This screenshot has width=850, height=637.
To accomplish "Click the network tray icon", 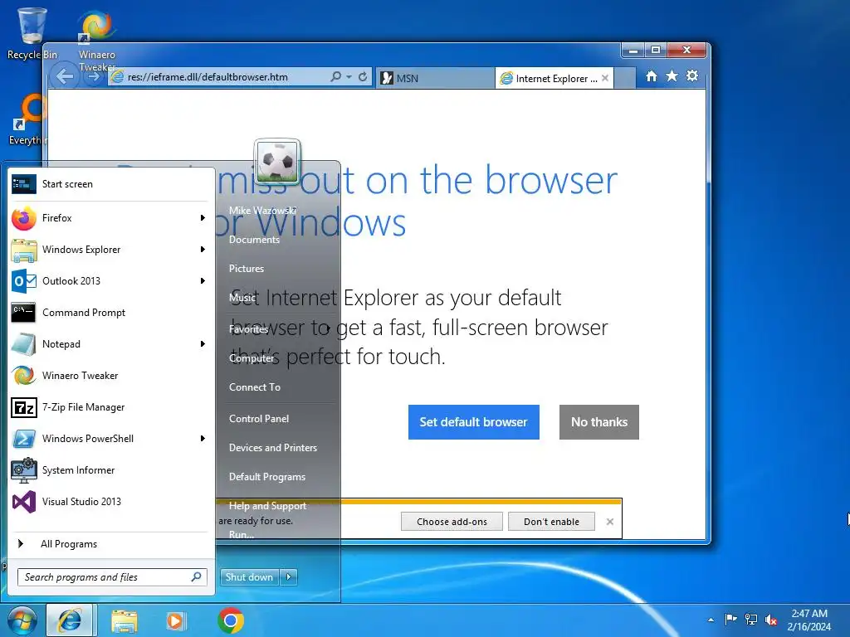I will tap(751, 619).
